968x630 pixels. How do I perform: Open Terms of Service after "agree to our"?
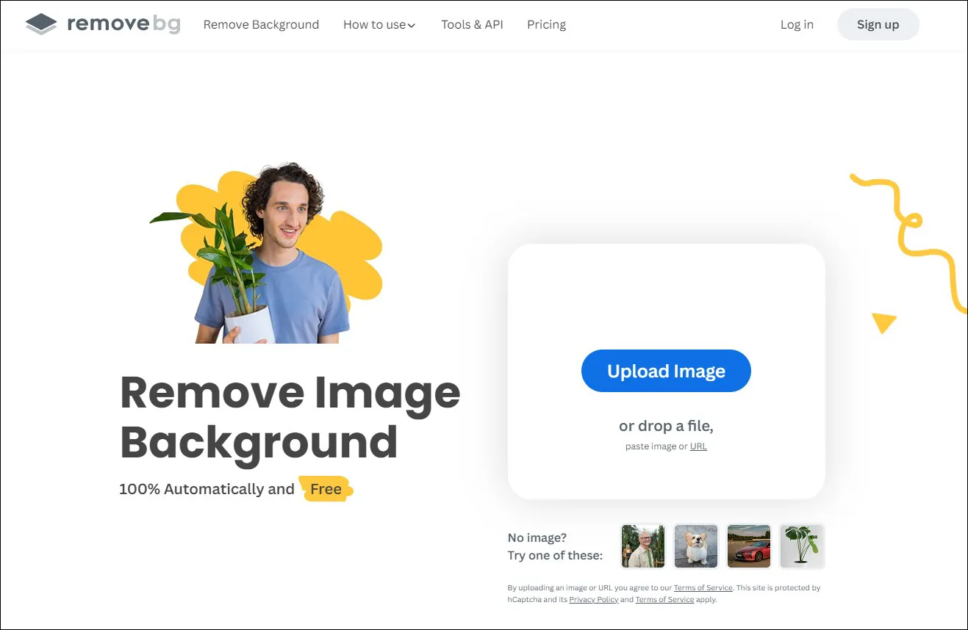(703, 588)
